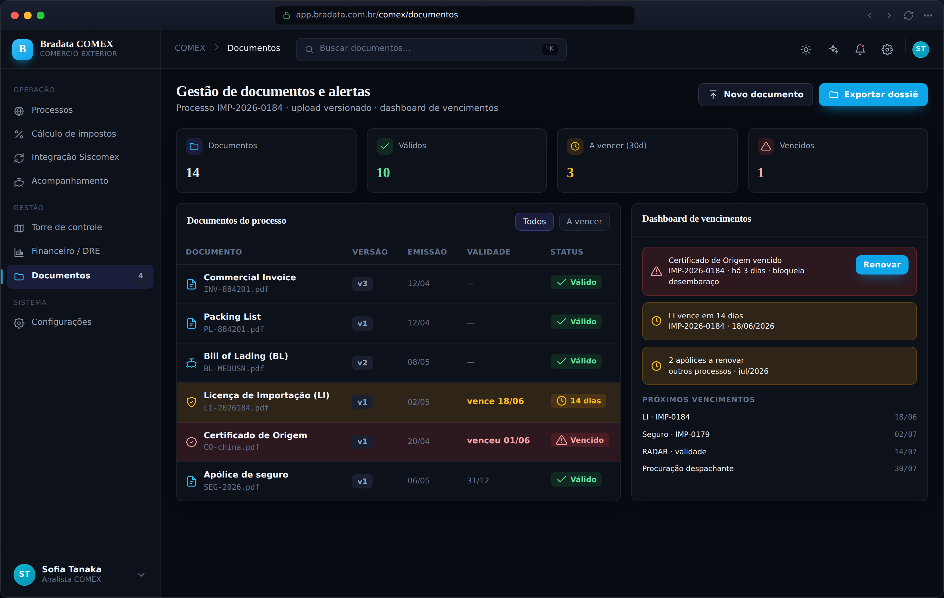Expand the Sofia Tanaka user menu chevron
Image resolution: width=944 pixels, height=598 pixels.
point(141,574)
